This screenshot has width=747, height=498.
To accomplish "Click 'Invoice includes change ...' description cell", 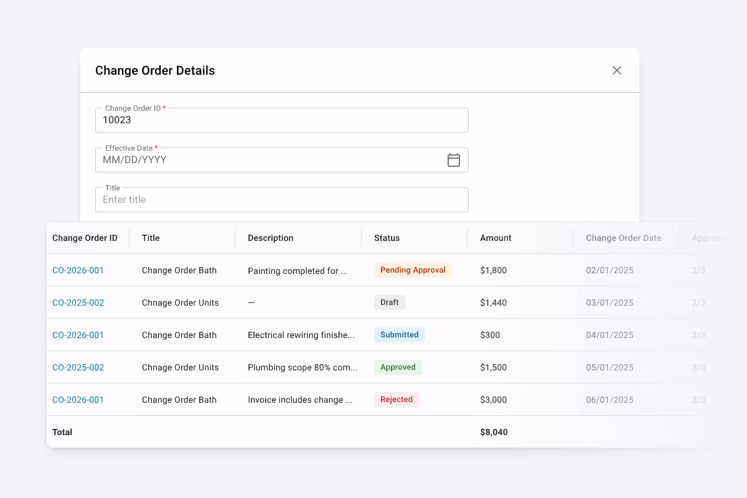I will 300,400.
